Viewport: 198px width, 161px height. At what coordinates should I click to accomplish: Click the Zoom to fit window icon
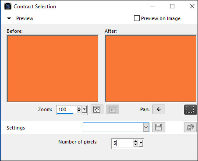click(97, 109)
